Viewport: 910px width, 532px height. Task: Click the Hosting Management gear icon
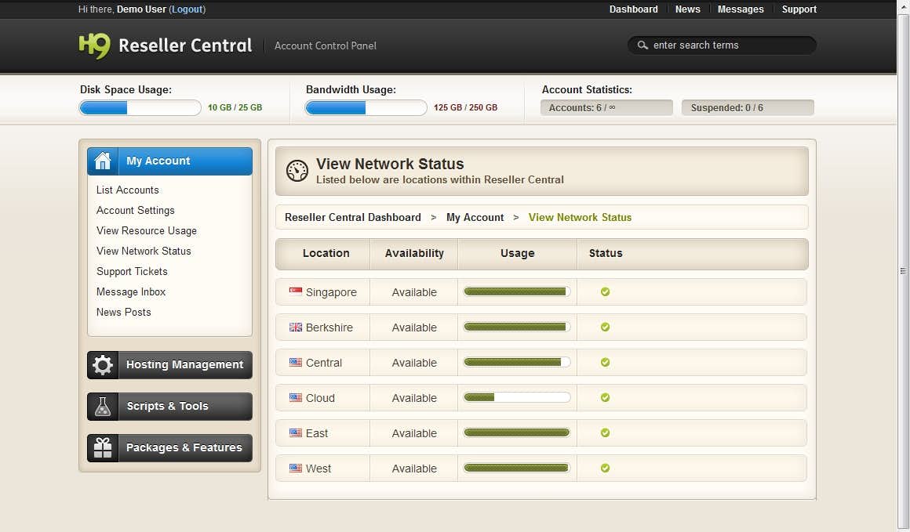click(x=103, y=365)
